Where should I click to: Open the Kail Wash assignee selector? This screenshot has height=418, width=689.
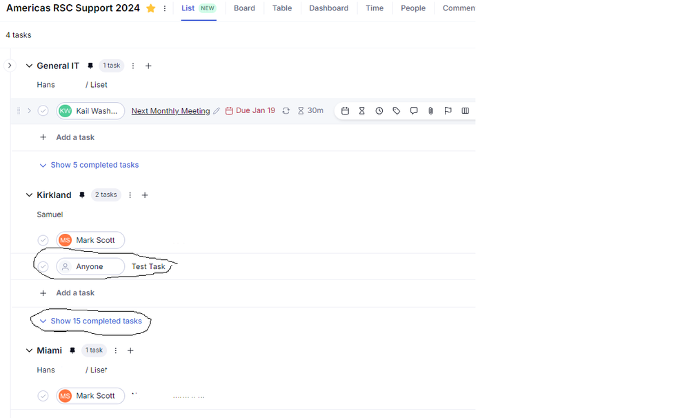[90, 111]
